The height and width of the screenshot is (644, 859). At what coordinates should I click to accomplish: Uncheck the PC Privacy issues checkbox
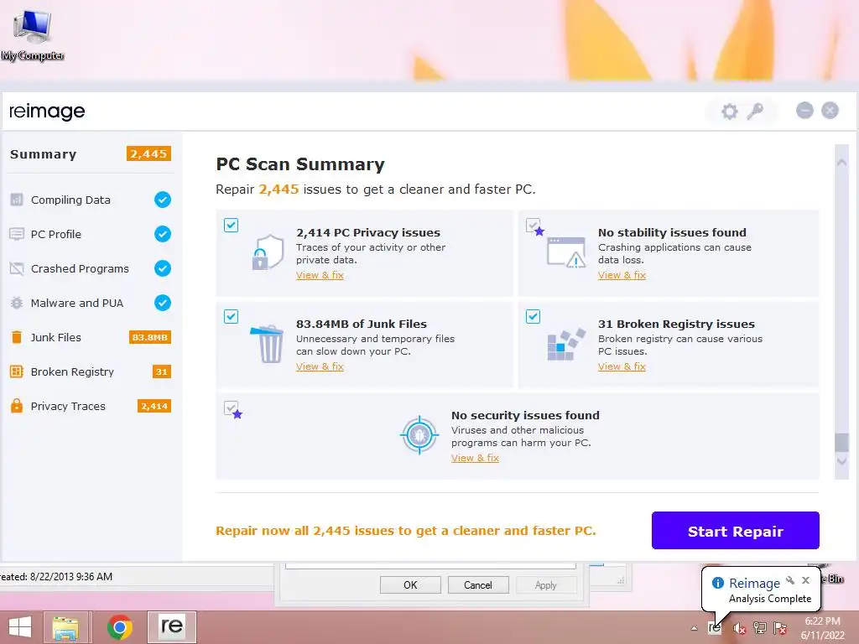(x=231, y=225)
